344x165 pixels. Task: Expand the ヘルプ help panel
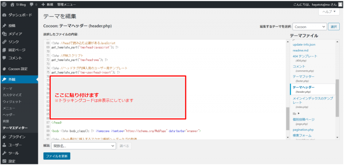(x=329, y=11)
